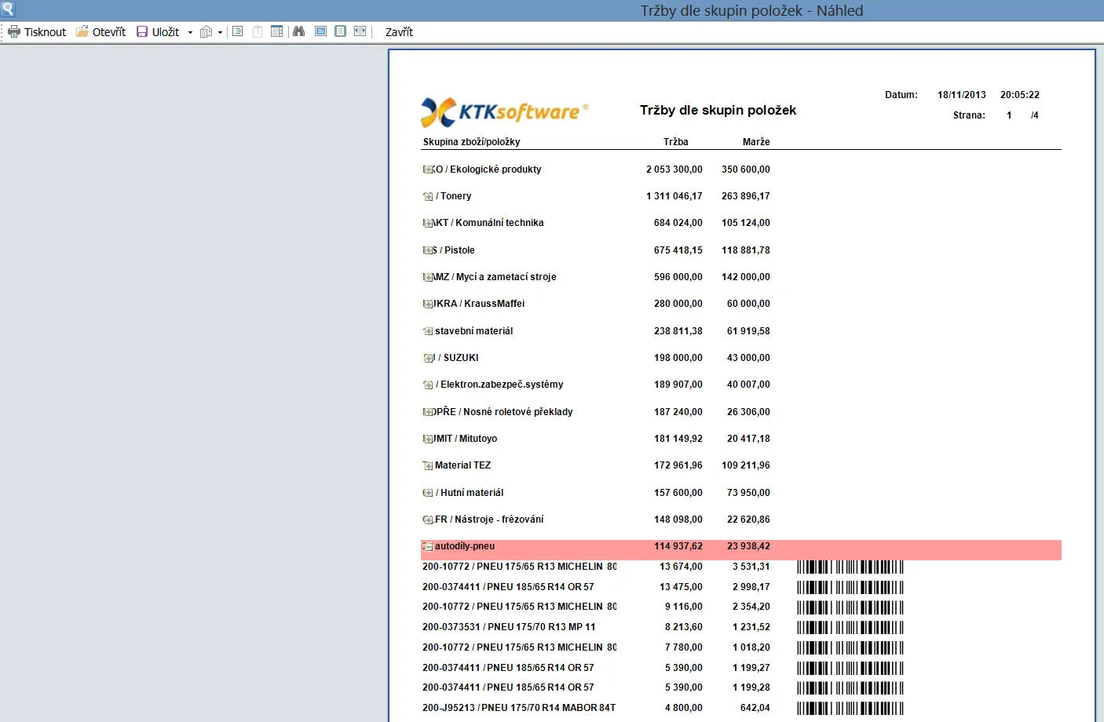Click the first PNEU 175/65 R13 MICHELIN row
The height and width of the screenshot is (722, 1104).
click(x=519, y=567)
